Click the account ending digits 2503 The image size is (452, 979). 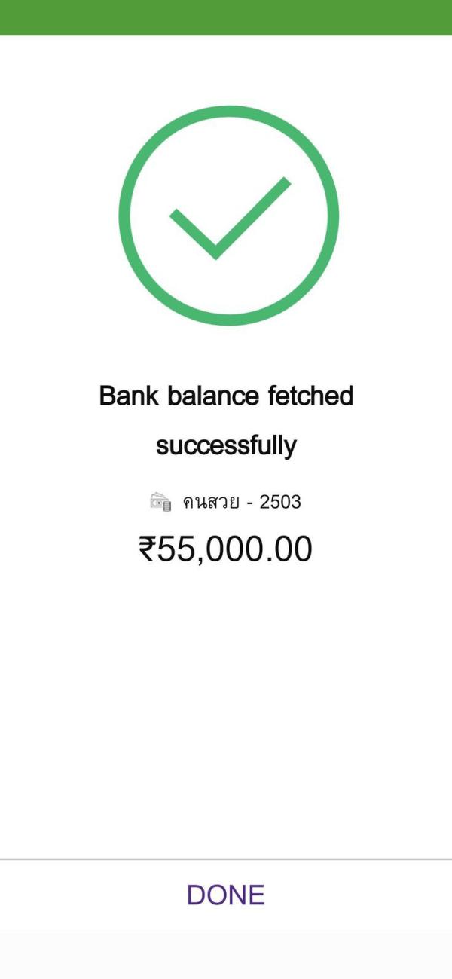click(x=280, y=503)
